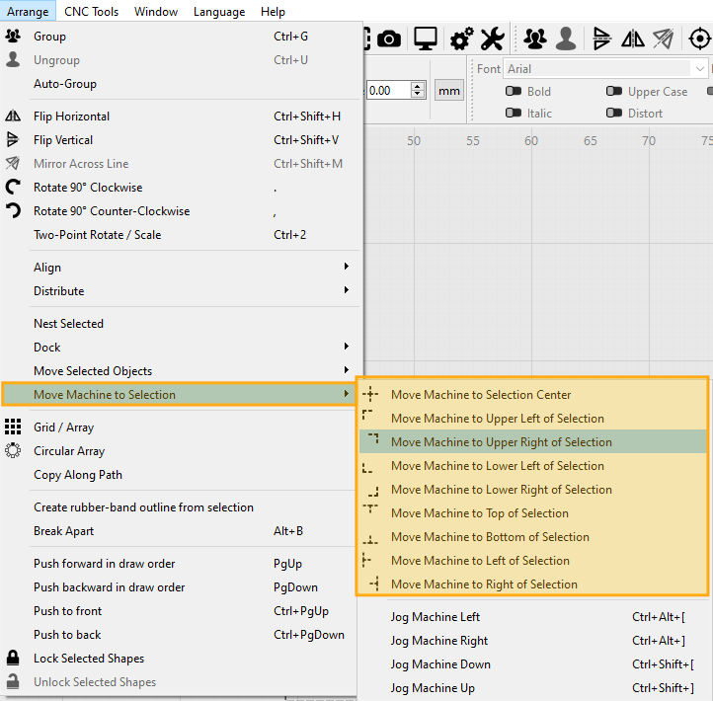Click the 0.00 numeric input field
This screenshot has height=701, width=713.
click(387, 91)
